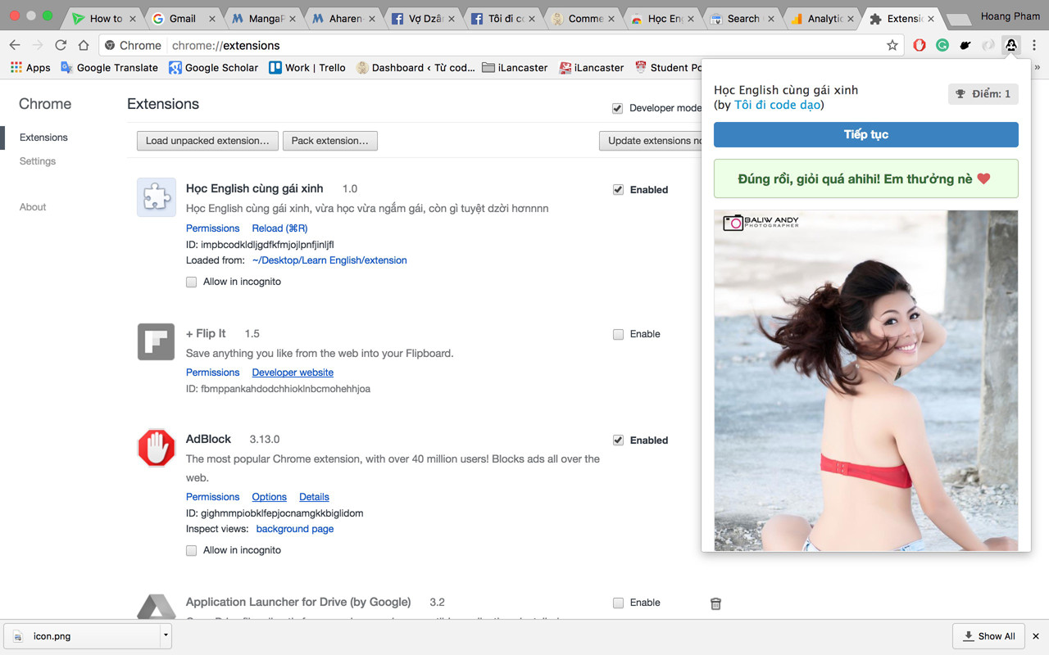
Task: Open the Apps bookmarks shortcut
Action: pyautogui.click(x=30, y=68)
